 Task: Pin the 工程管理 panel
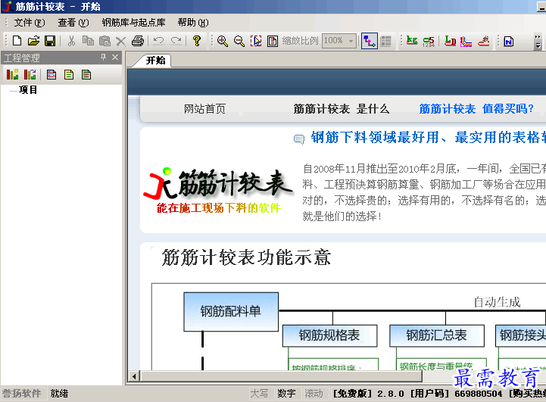tap(104, 57)
